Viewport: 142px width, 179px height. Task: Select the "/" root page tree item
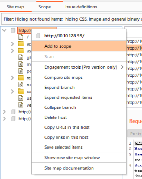coord(27,37)
